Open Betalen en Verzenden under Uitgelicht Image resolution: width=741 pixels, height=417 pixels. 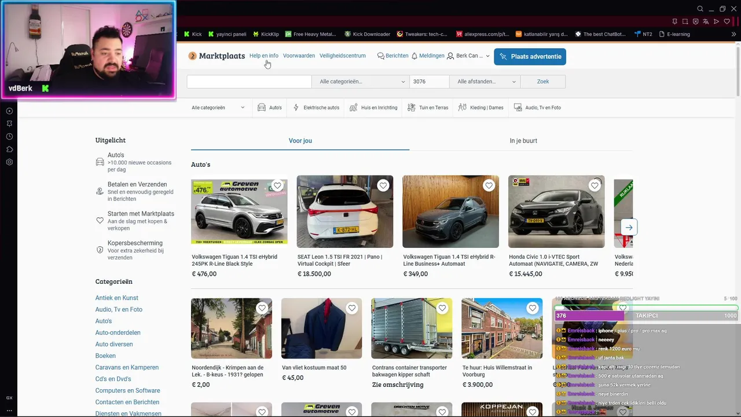[x=135, y=192]
